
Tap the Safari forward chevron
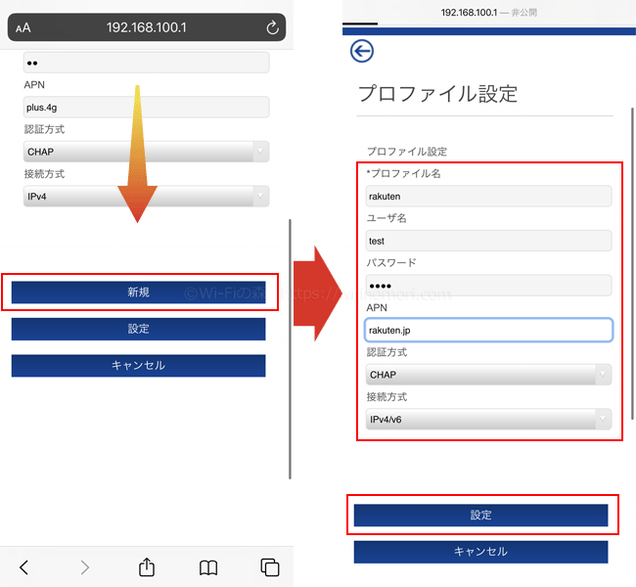tap(84, 567)
